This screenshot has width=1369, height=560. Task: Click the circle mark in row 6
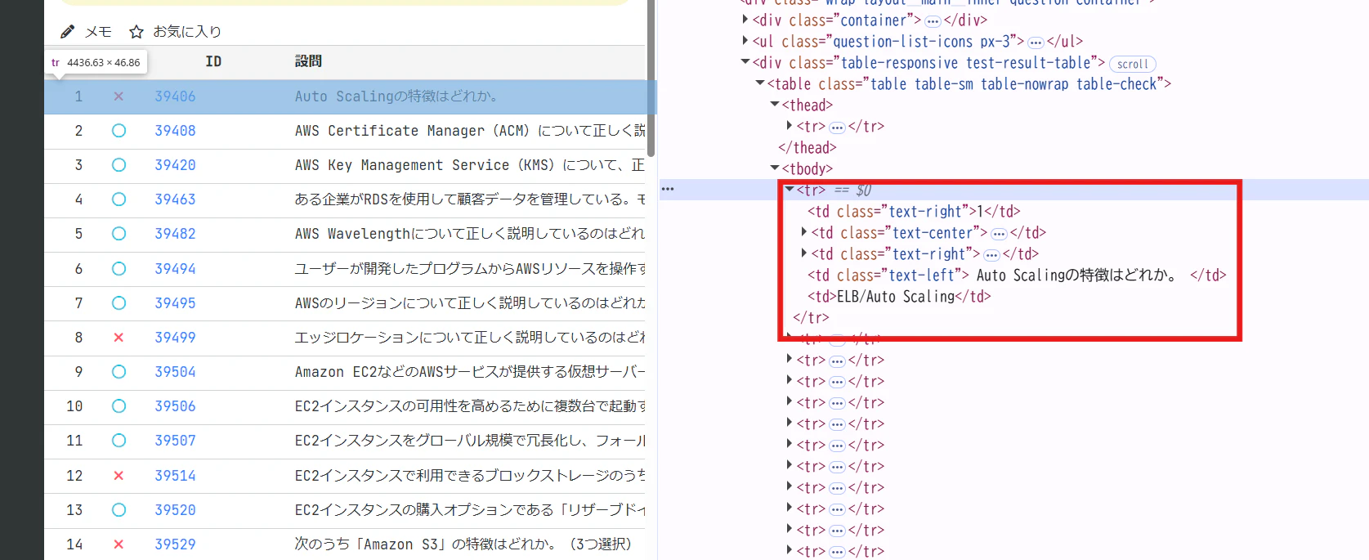coord(119,269)
